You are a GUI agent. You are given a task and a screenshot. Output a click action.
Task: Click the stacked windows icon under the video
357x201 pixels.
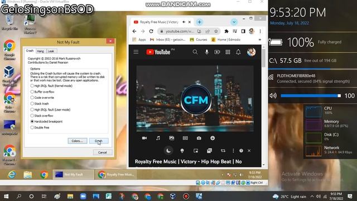(x=209, y=151)
